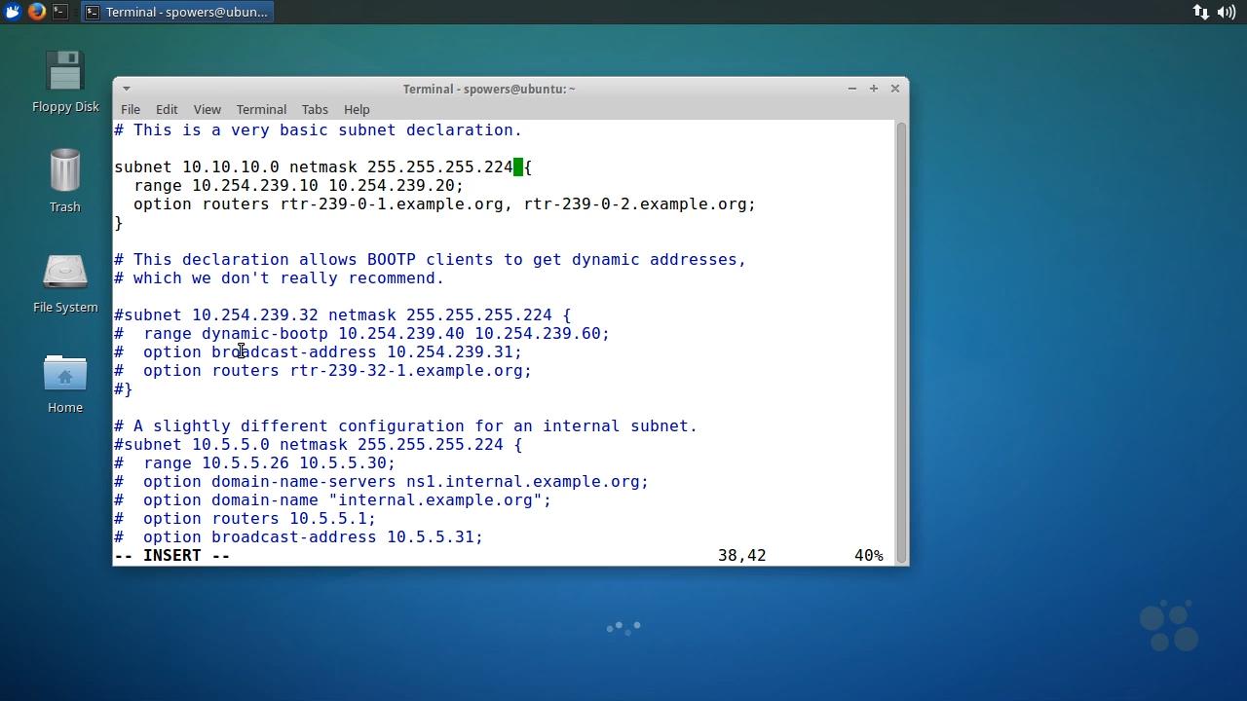Open the Terminal menu
The image size is (1247, 701).
tap(261, 109)
